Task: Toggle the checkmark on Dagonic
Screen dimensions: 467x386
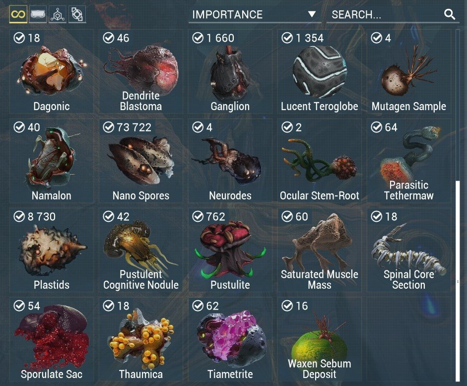Action: point(19,38)
